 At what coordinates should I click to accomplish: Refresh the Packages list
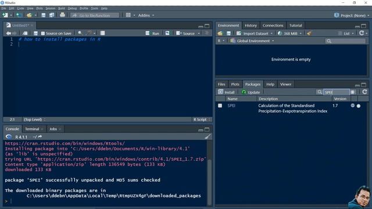(364, 92)
